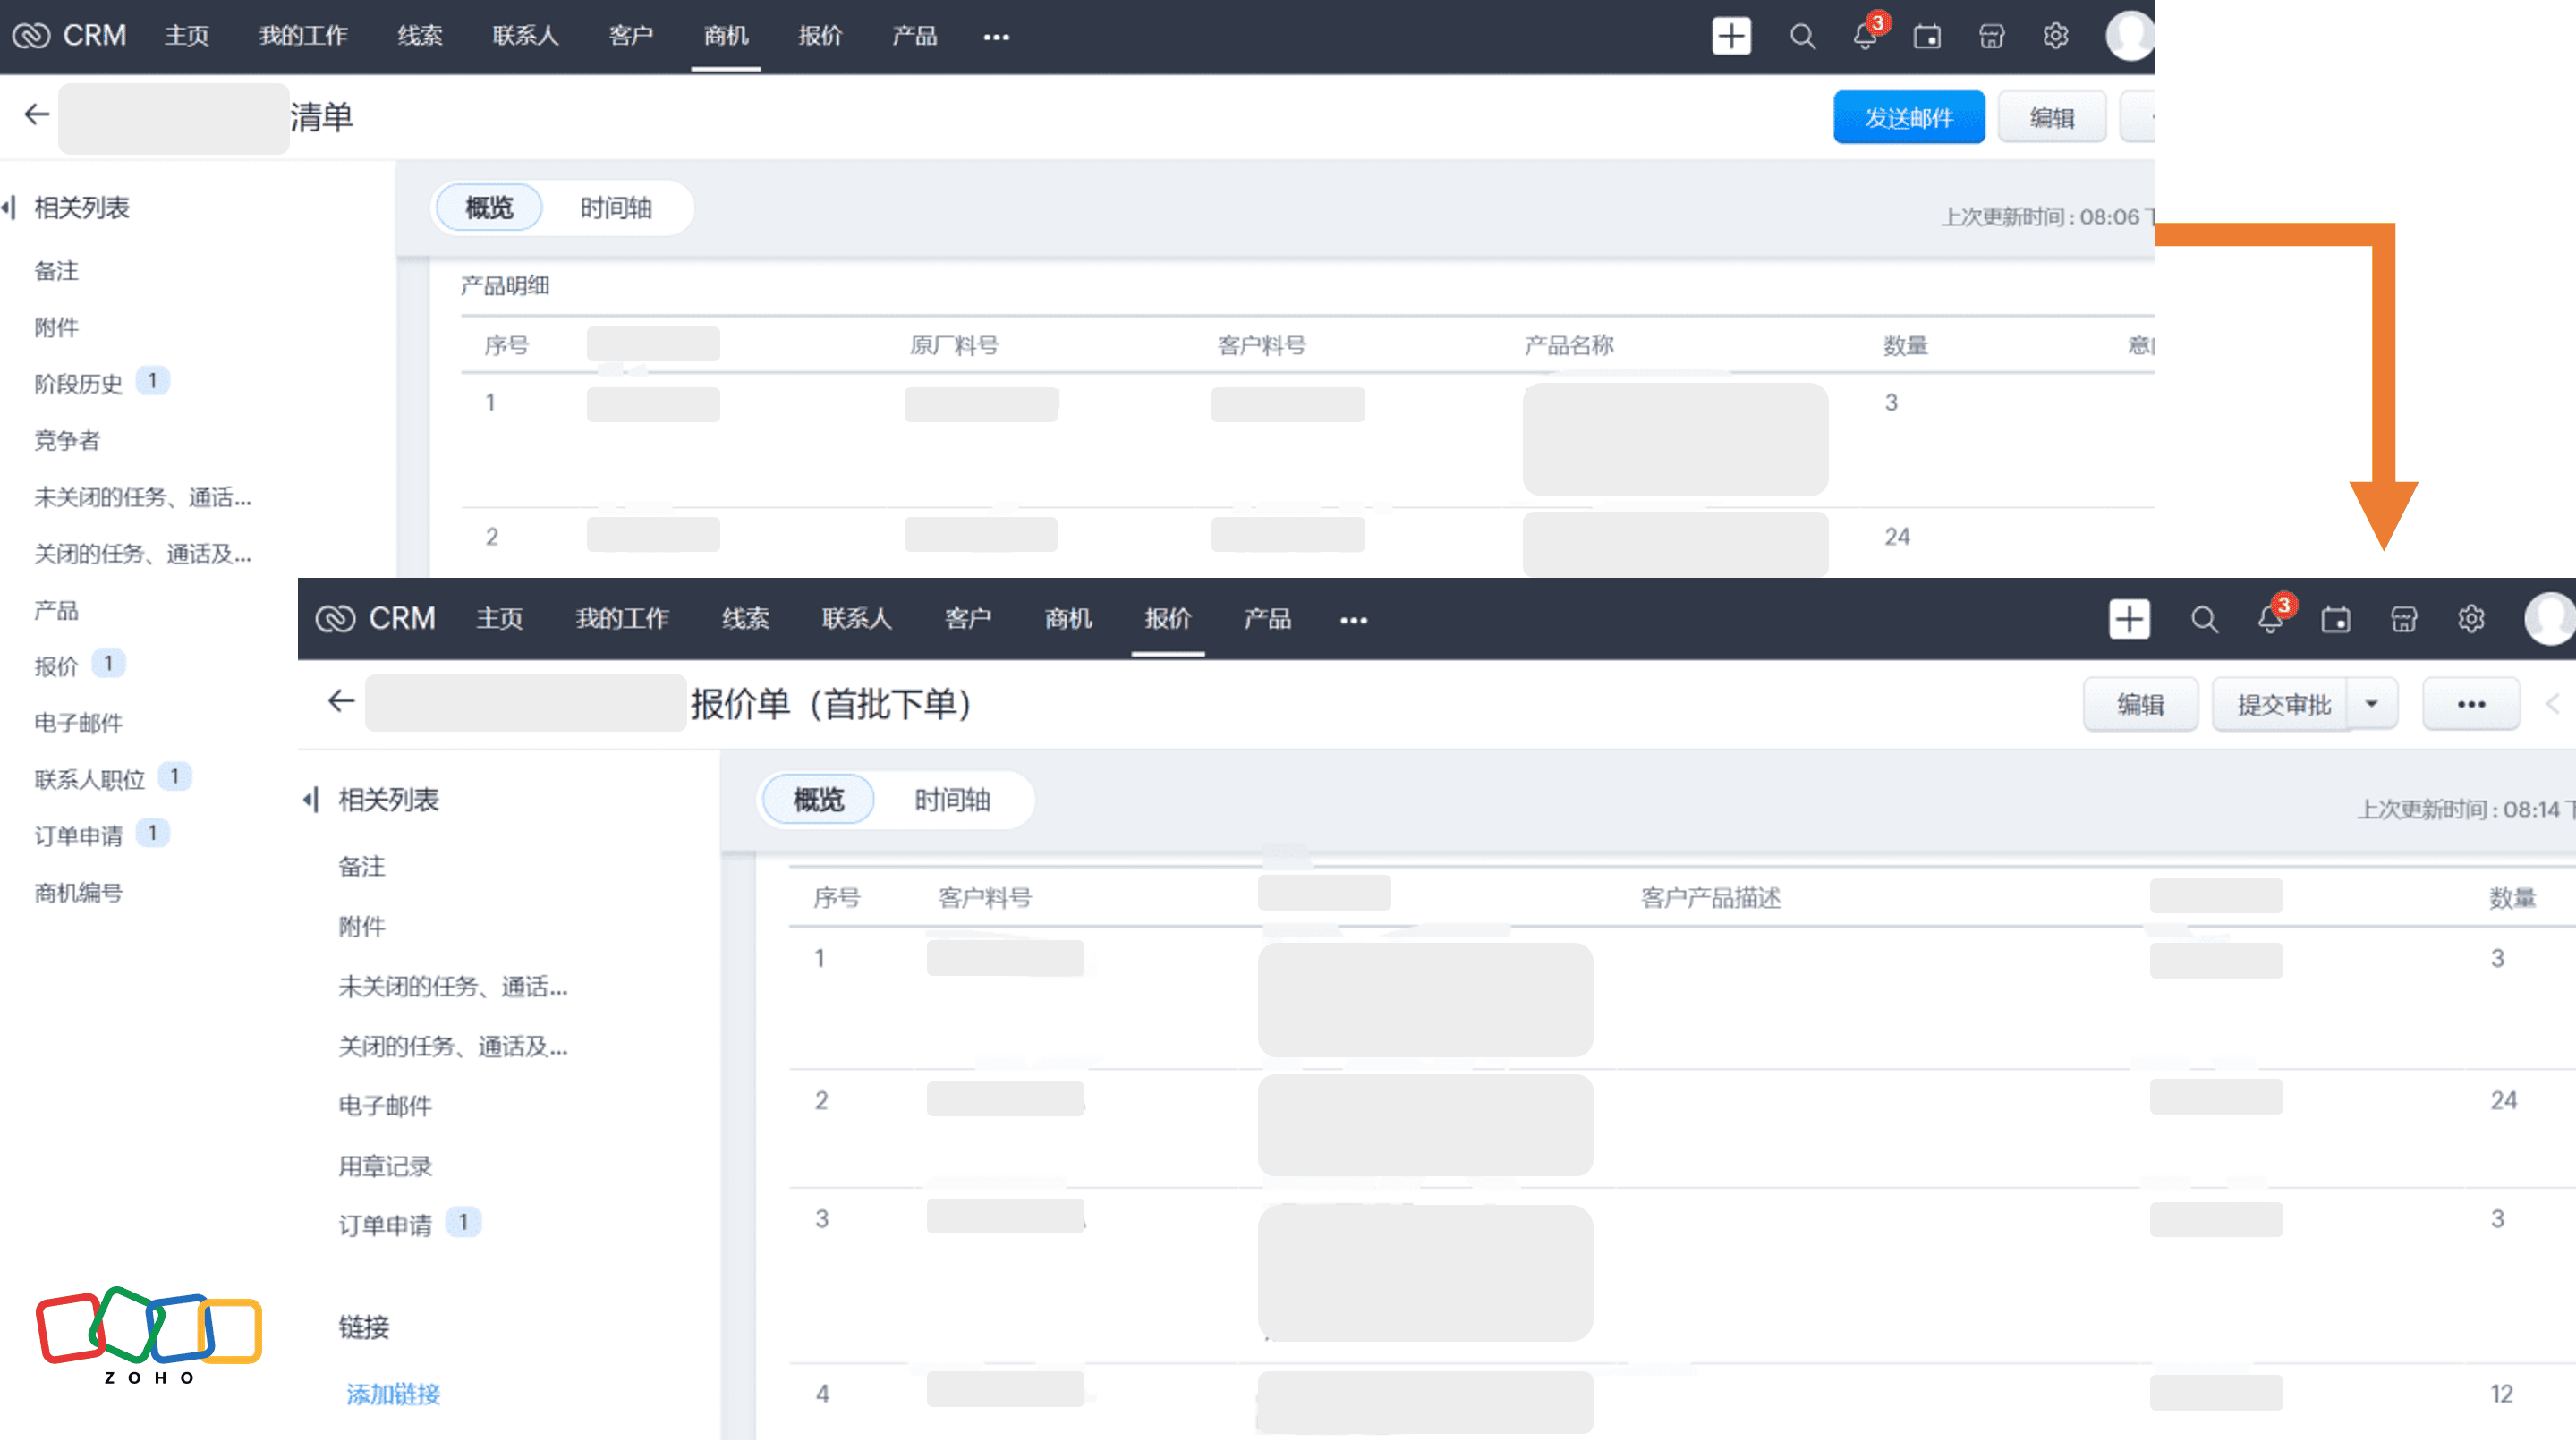Open 商机 in top nav bar

click(726, 36)
